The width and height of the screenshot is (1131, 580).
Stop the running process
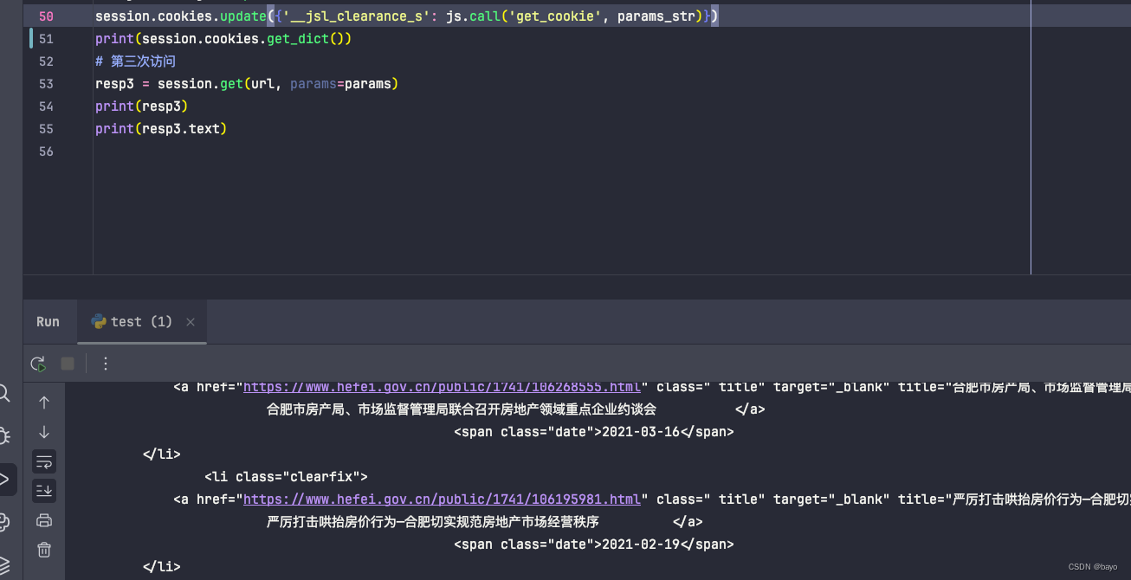(68, 364)
